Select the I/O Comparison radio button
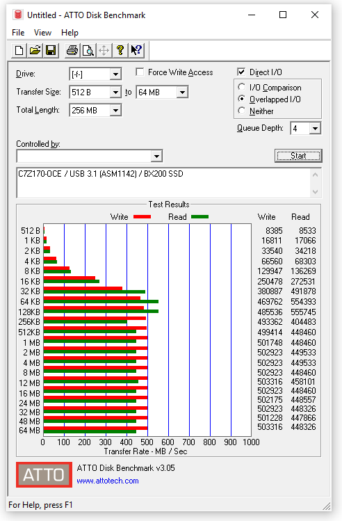This screenshot has height=521, width=342. [x=242, y=87]
